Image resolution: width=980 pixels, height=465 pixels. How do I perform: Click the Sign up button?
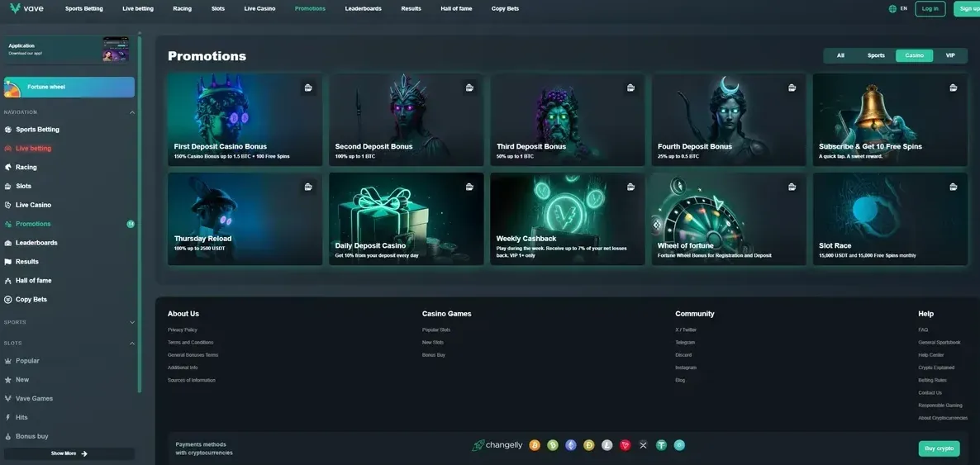(967, 9)
